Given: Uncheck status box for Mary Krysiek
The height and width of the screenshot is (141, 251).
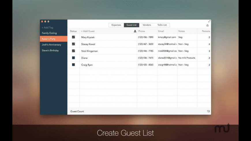Looking at the screenshot, I should click(x=73, y=37).
